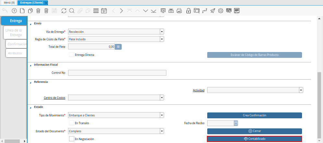Click the paper plane send icon

click(x=212, y=11)
